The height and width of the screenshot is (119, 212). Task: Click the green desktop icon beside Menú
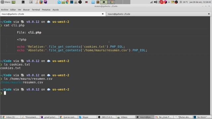pyautogui.click(x=14, y=2)
